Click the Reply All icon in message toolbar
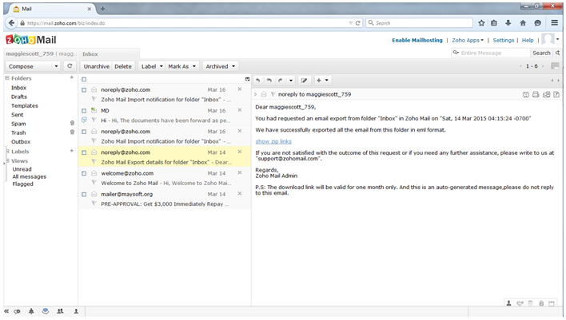566x320 pixels. coord(269,81)
